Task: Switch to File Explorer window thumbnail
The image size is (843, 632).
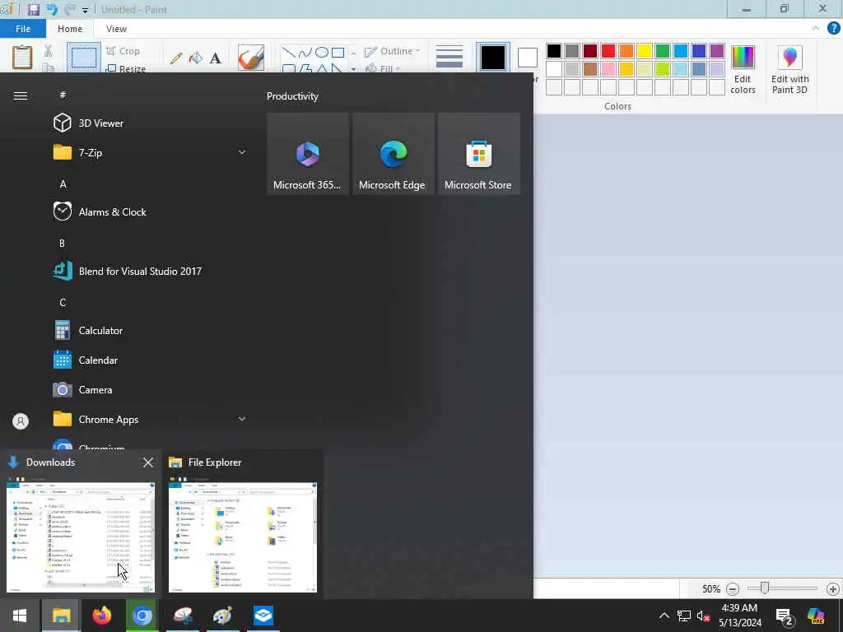Action: pos(243,537)
